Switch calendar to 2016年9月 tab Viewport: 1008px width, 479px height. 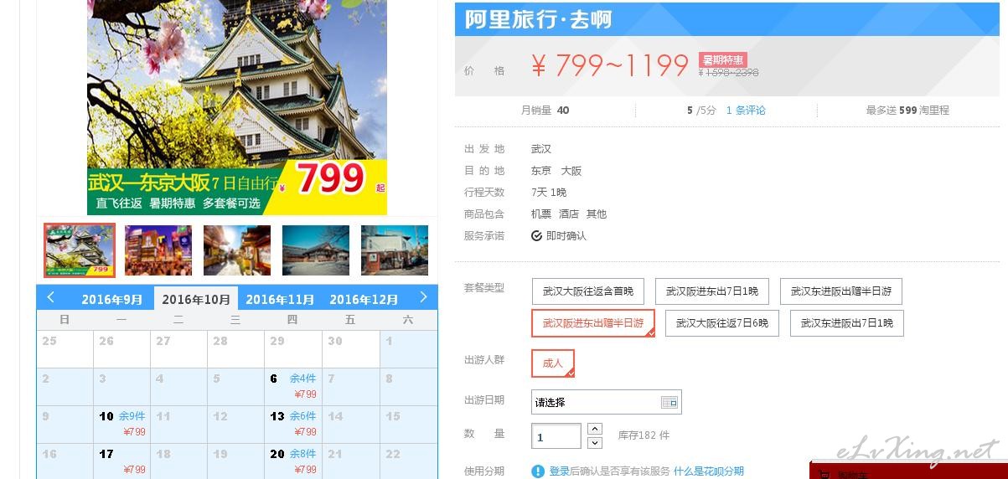tap(112, 299)
